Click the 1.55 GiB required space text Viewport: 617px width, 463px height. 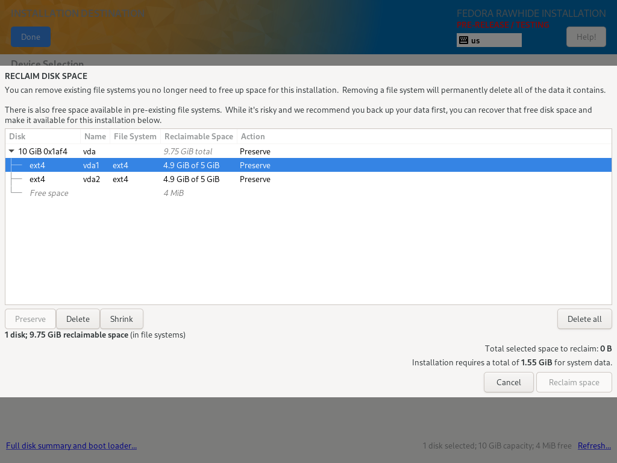(x=536, y=362)
